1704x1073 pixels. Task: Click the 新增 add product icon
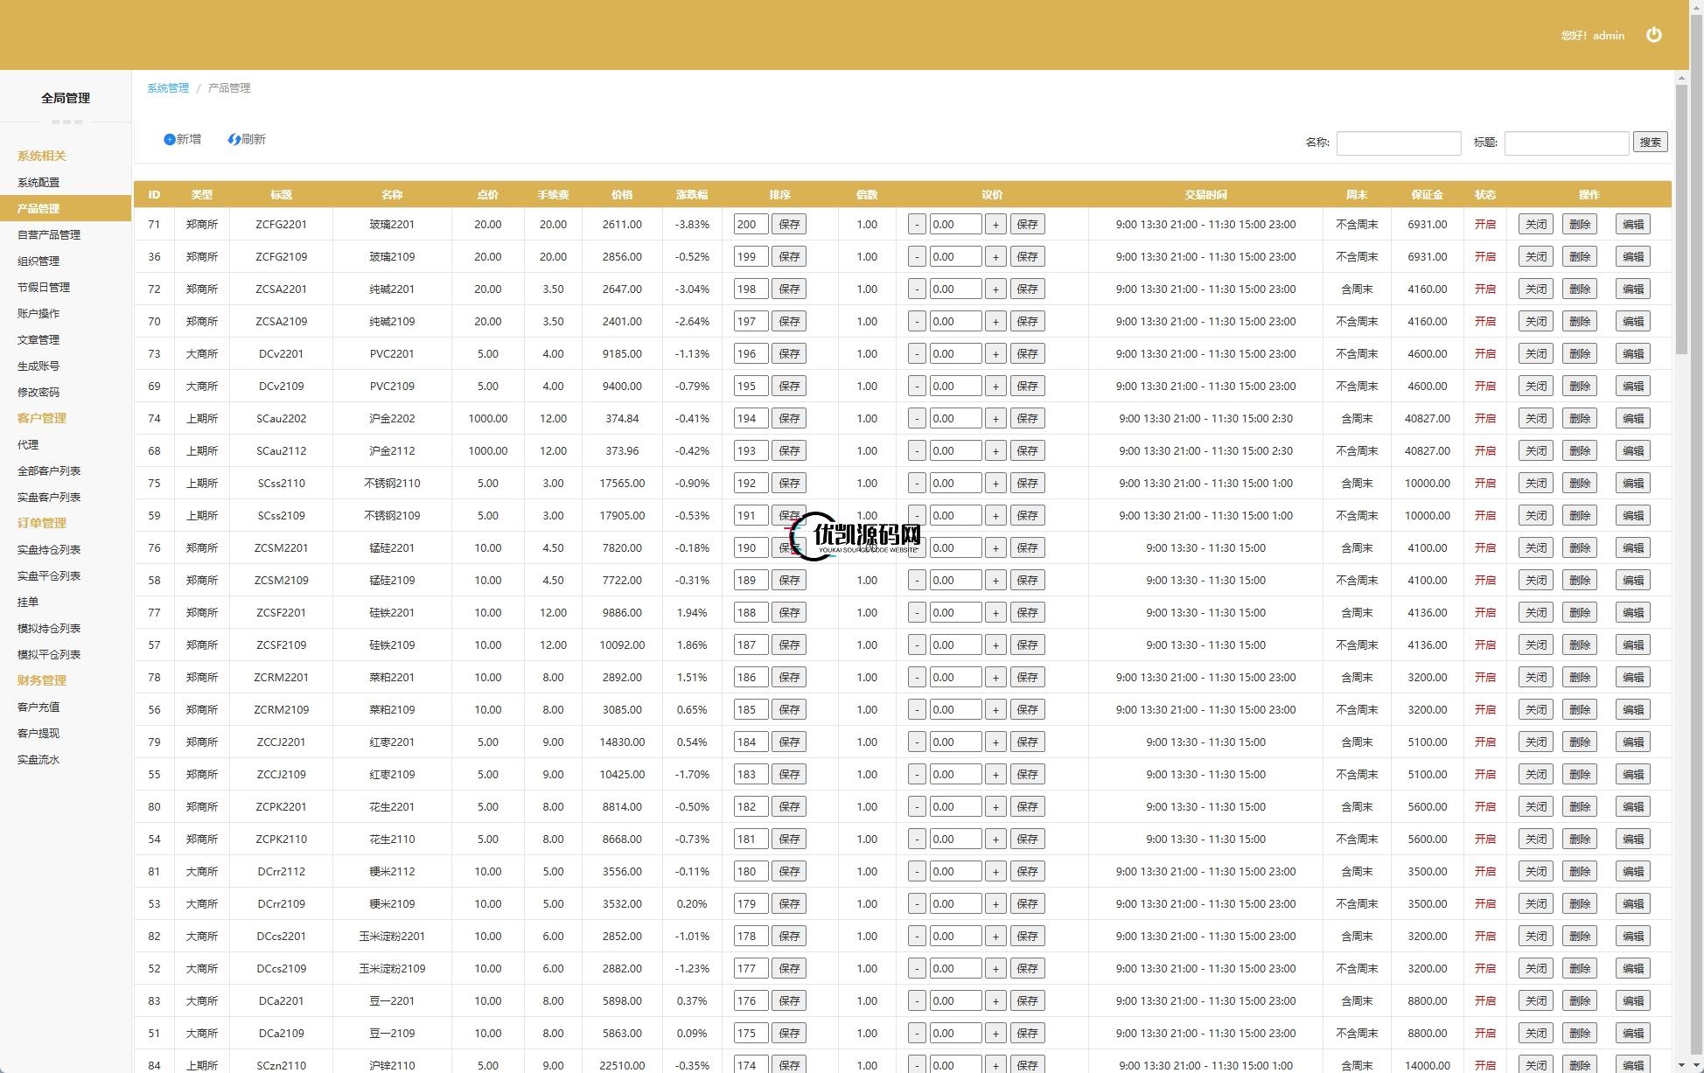(x=170, y=139)
